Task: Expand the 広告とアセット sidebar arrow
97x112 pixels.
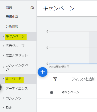Action: click(3, 55)
